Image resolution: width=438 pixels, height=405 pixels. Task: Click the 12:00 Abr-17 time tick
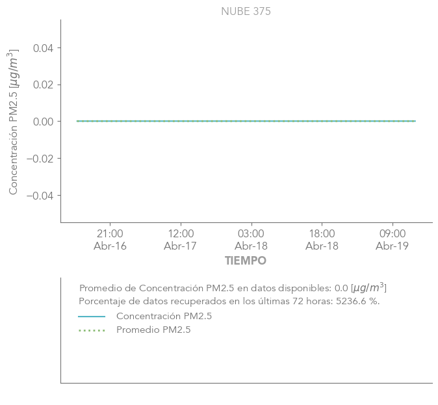click(181, 239)
